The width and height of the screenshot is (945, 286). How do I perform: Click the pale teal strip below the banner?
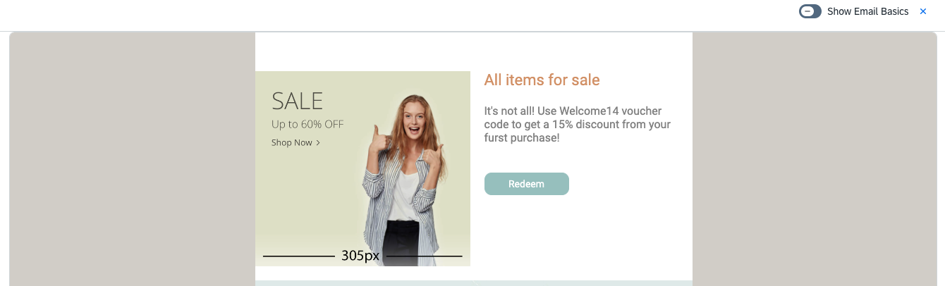click(x=472, y=283)
